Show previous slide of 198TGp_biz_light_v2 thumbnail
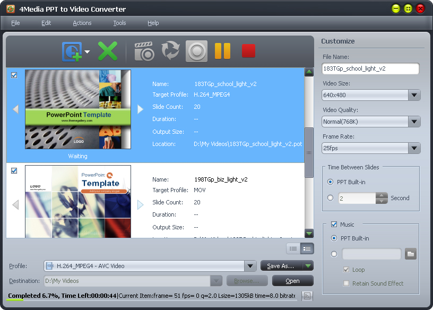Image resolution: width=433 pixels, height=310 pixels. [16, 205]
